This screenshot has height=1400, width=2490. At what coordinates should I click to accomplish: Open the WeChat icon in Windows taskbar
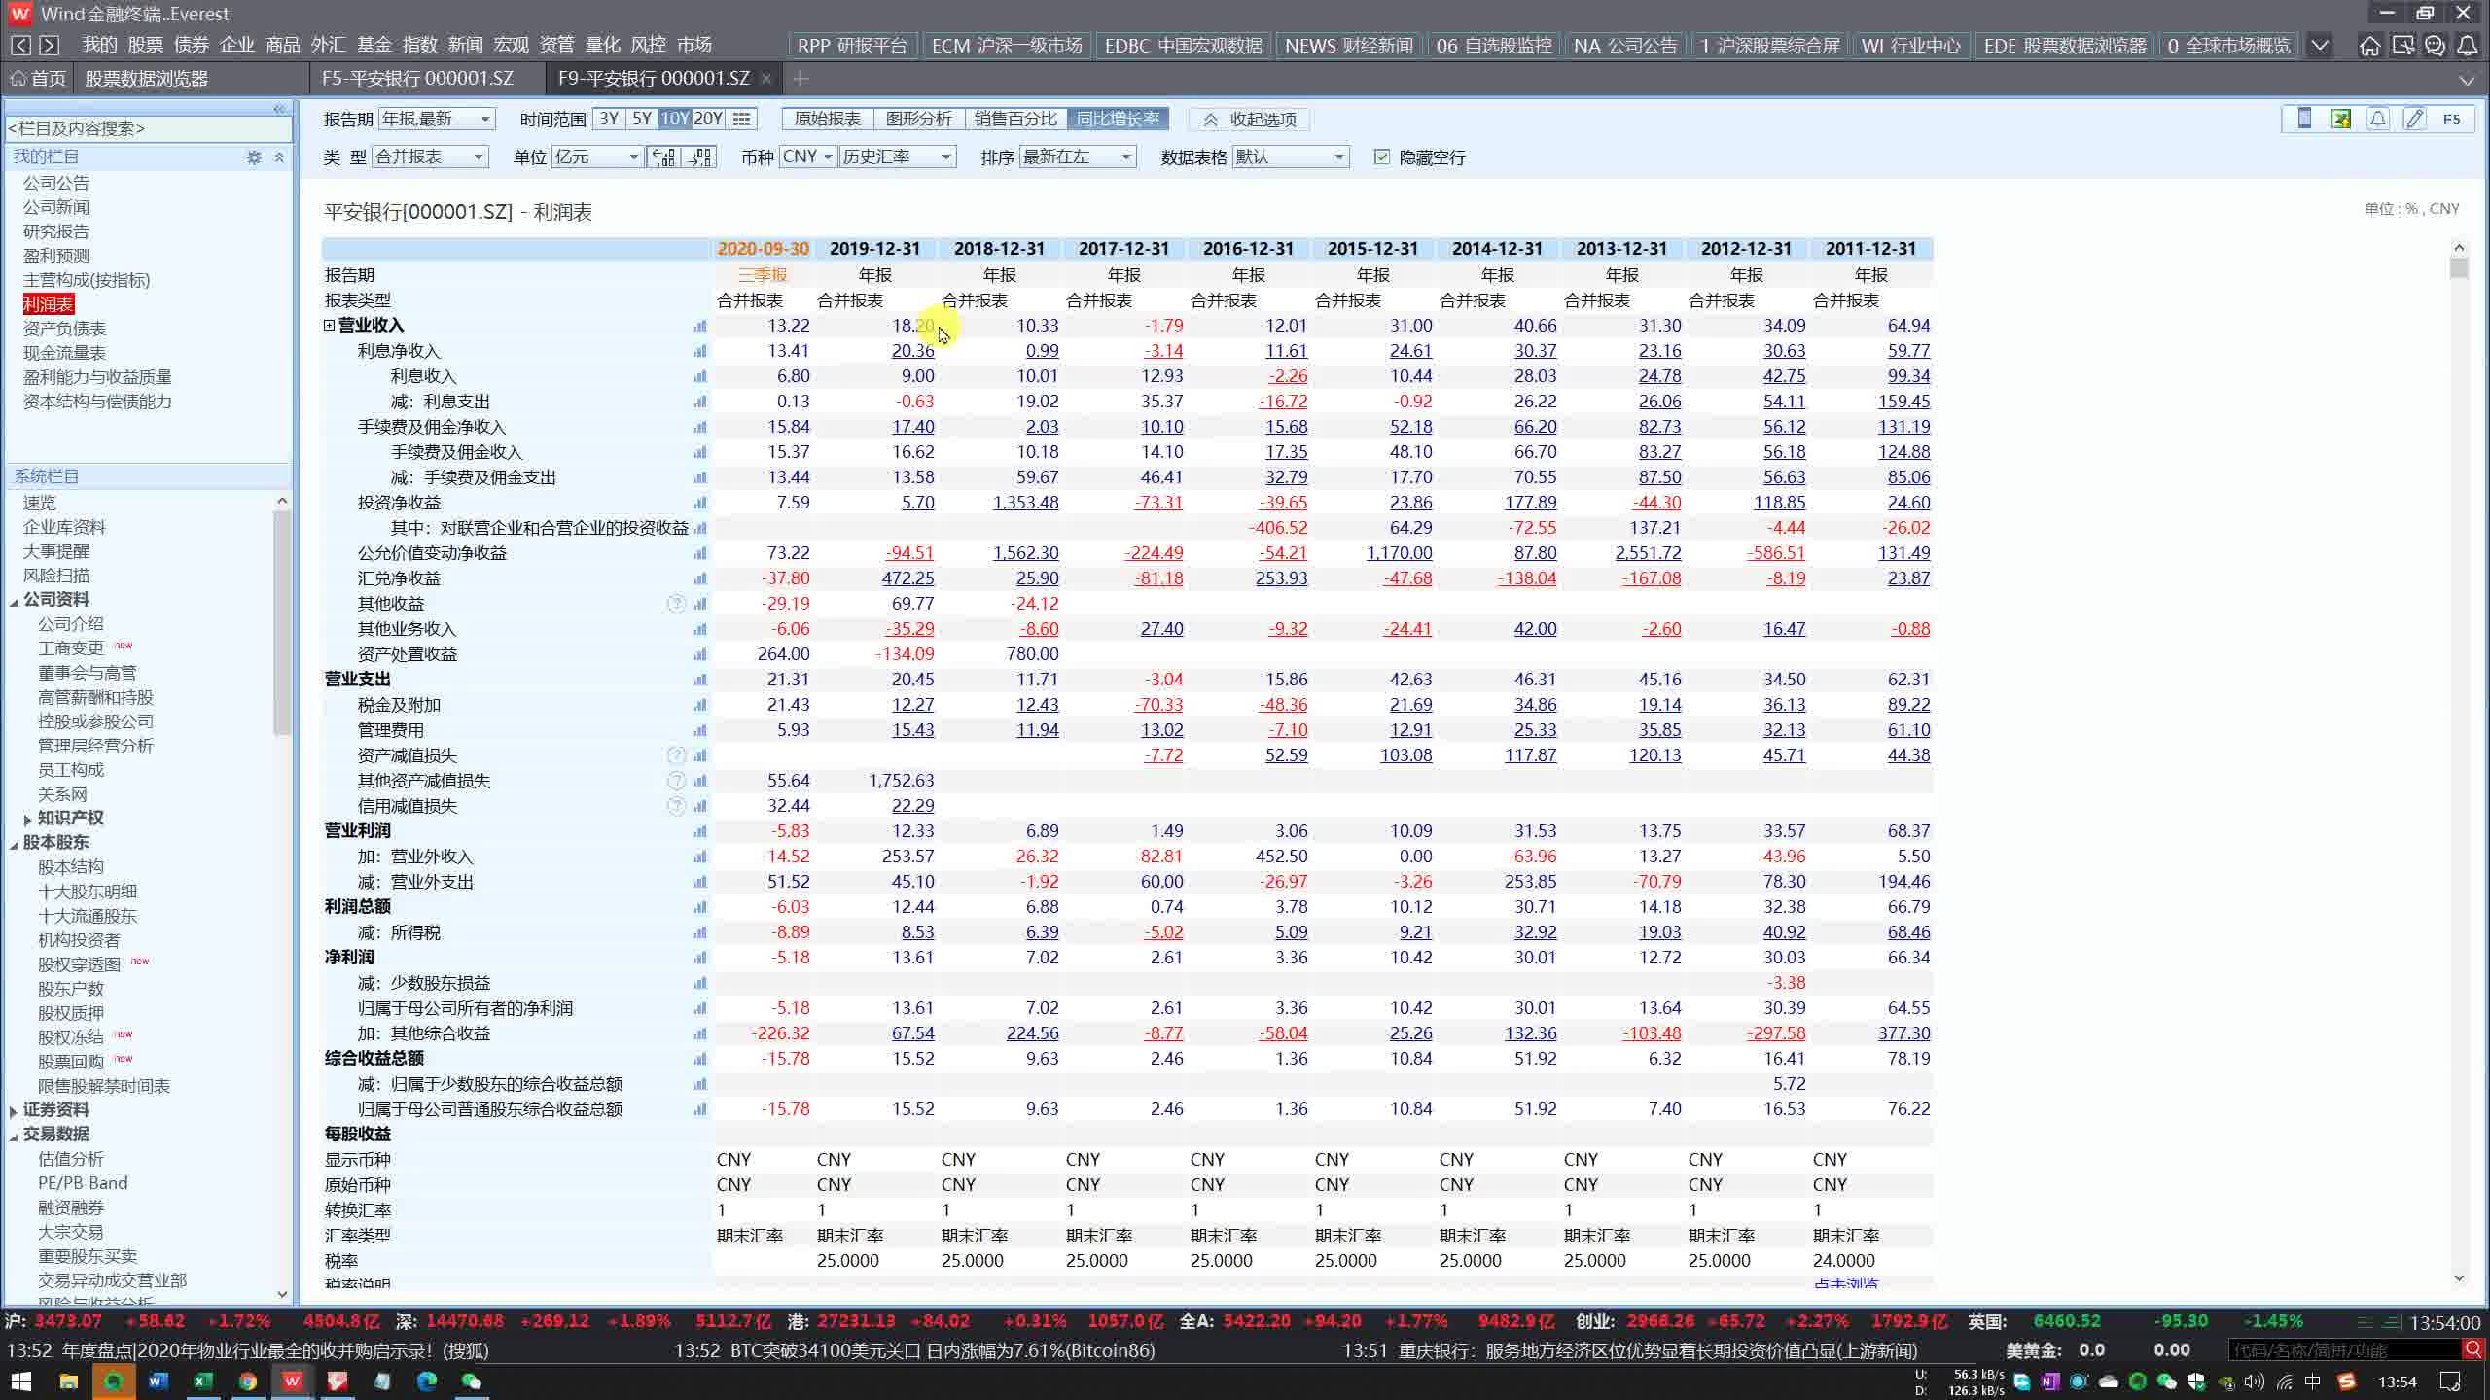tap(471, 1382)
